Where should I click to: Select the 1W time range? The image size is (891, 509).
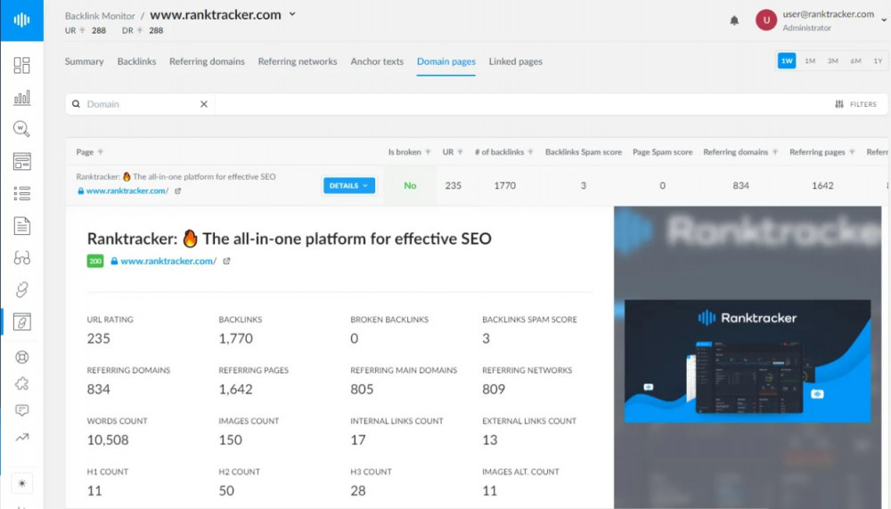tap(787, 61)
